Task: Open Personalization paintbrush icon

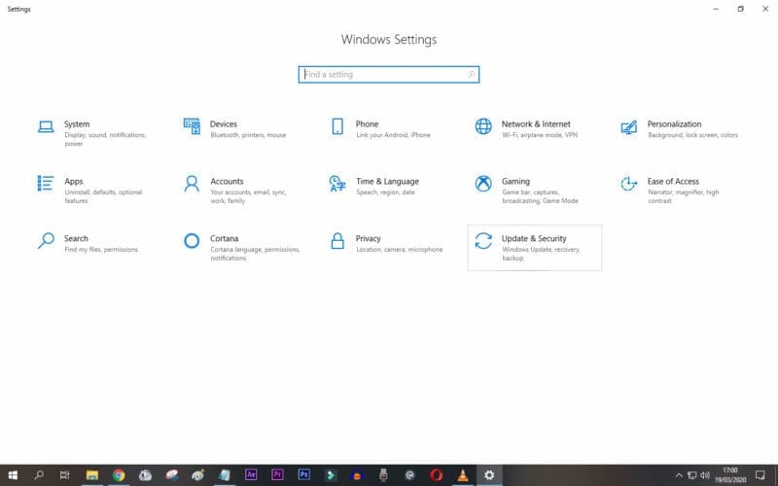Action: tap(628, 127)
